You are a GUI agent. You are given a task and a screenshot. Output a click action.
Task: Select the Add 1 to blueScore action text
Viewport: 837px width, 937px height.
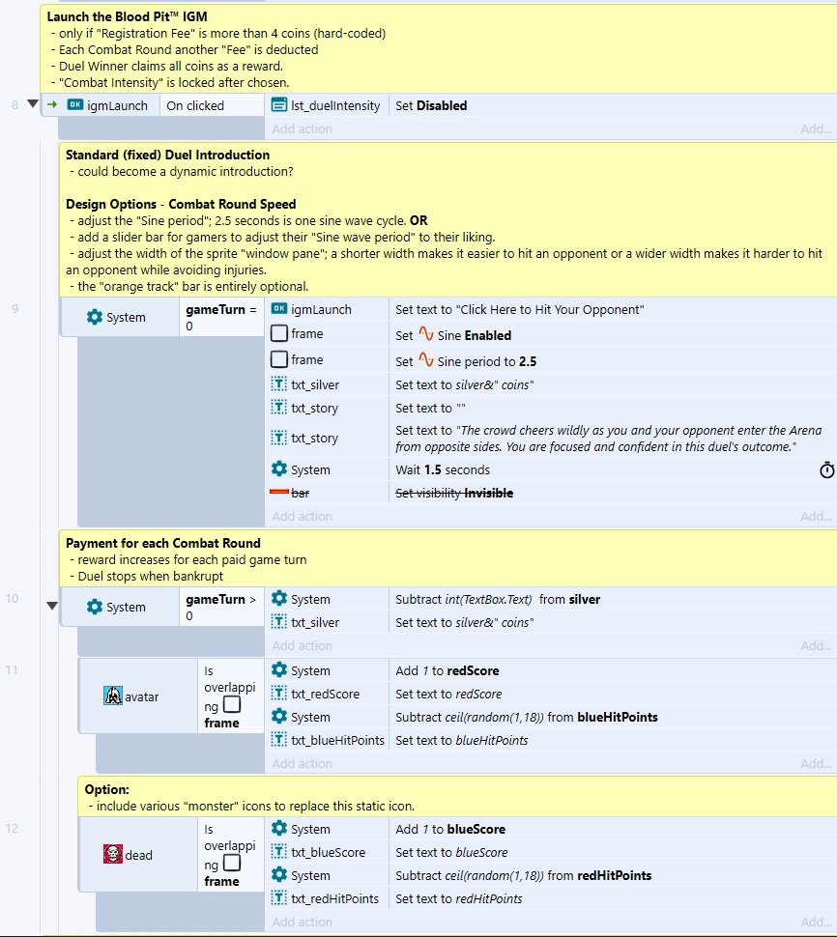coord(450,829)
